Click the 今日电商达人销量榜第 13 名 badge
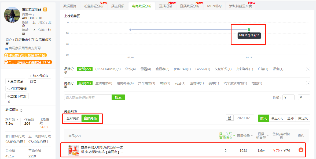 (x=28, y=62)
